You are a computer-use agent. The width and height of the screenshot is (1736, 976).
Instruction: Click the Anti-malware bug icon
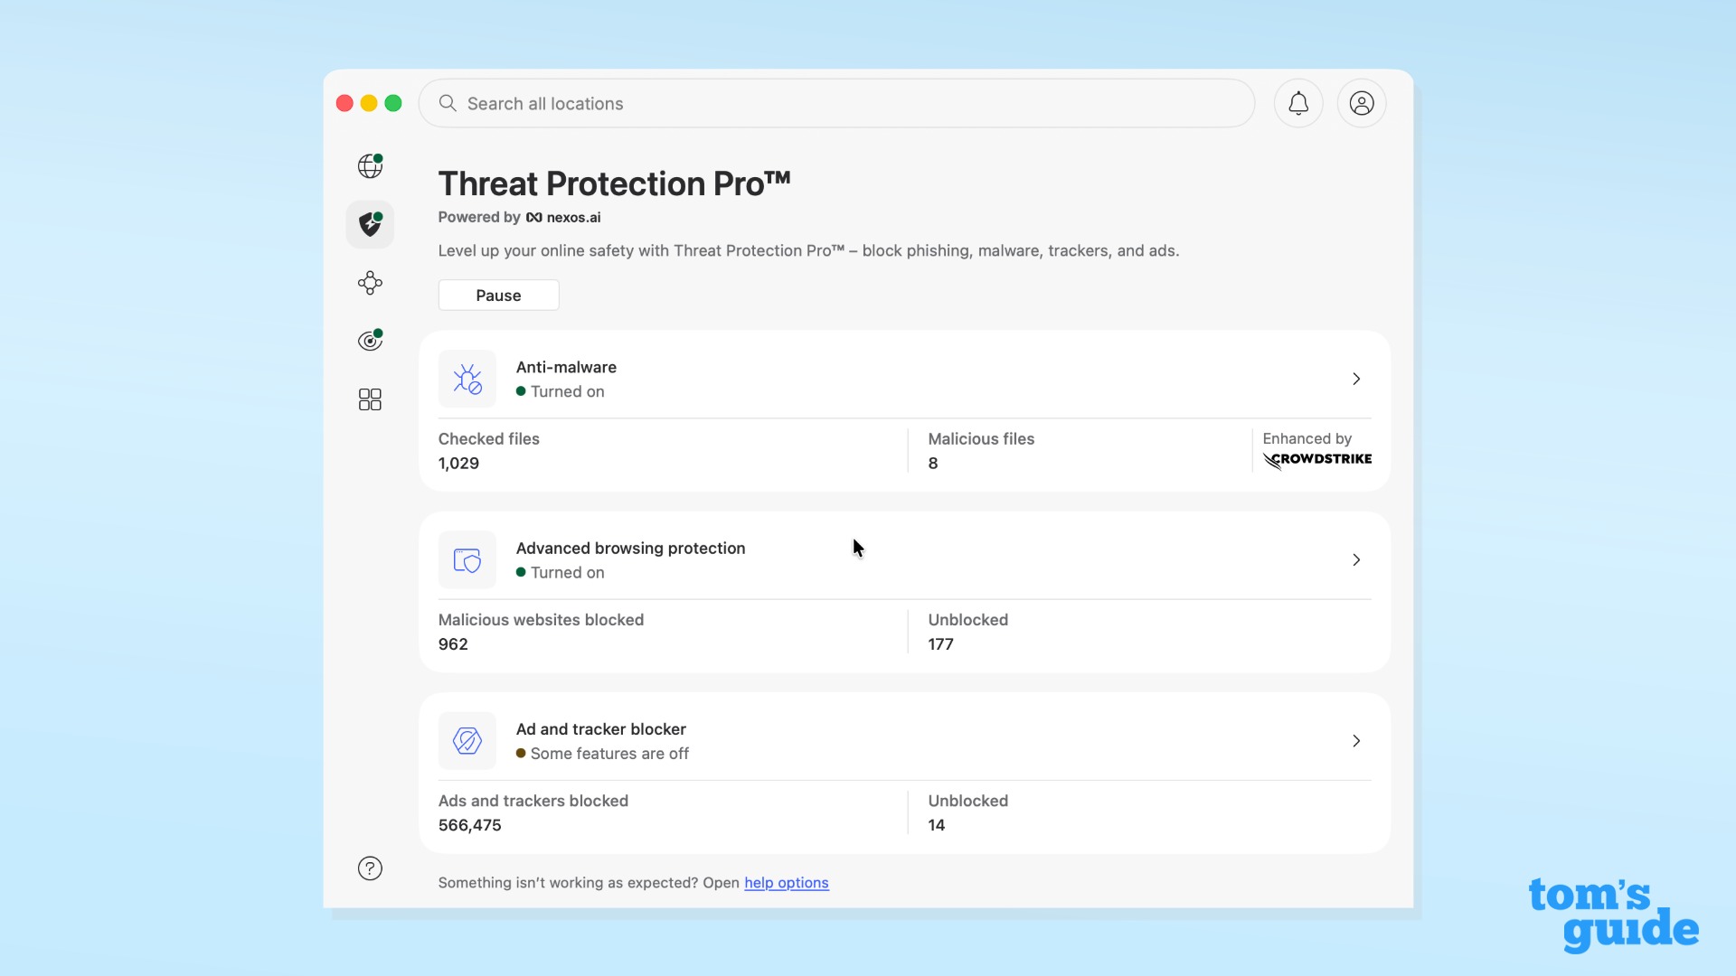tap(467, 379)
